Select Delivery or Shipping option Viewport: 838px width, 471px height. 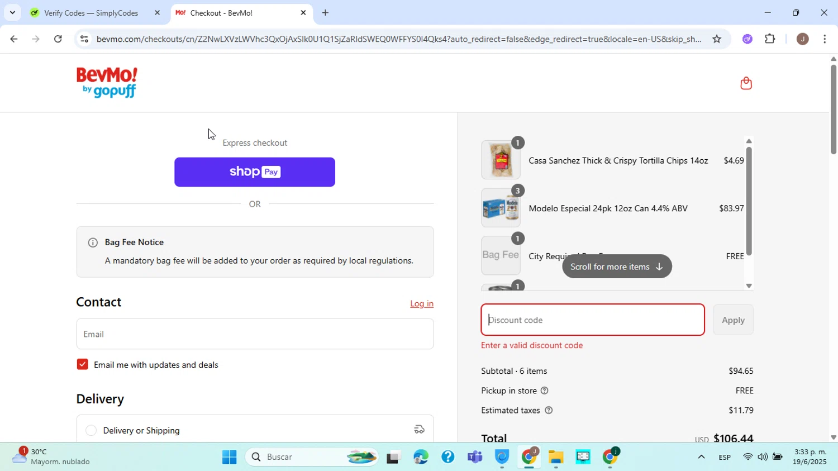click(91, 430)
